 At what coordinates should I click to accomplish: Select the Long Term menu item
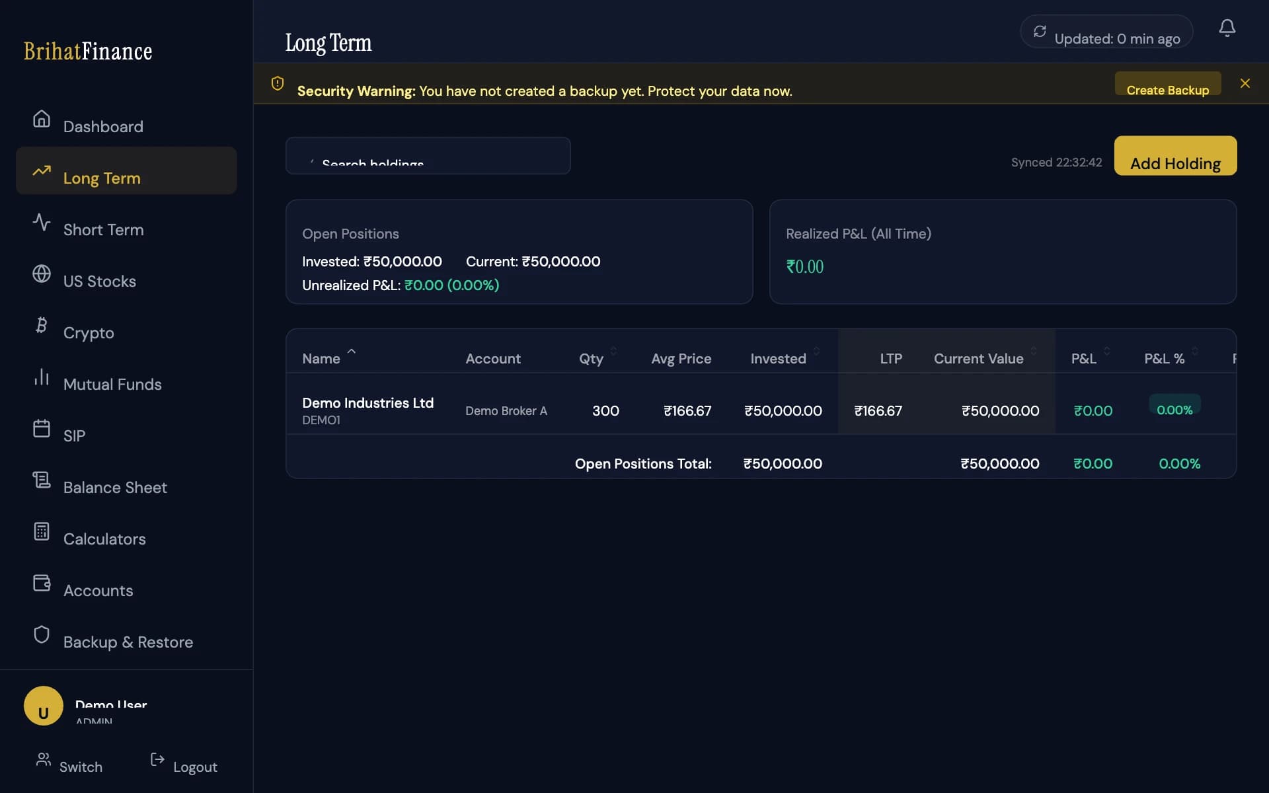(x=126, y=170)
